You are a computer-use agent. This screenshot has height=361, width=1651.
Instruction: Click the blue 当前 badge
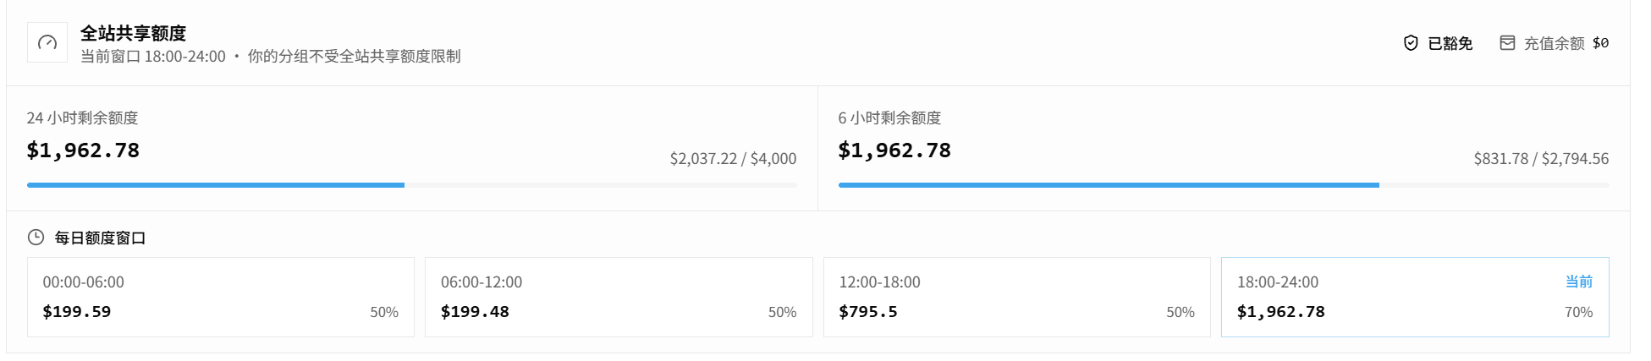click(x=1579, y=282)
